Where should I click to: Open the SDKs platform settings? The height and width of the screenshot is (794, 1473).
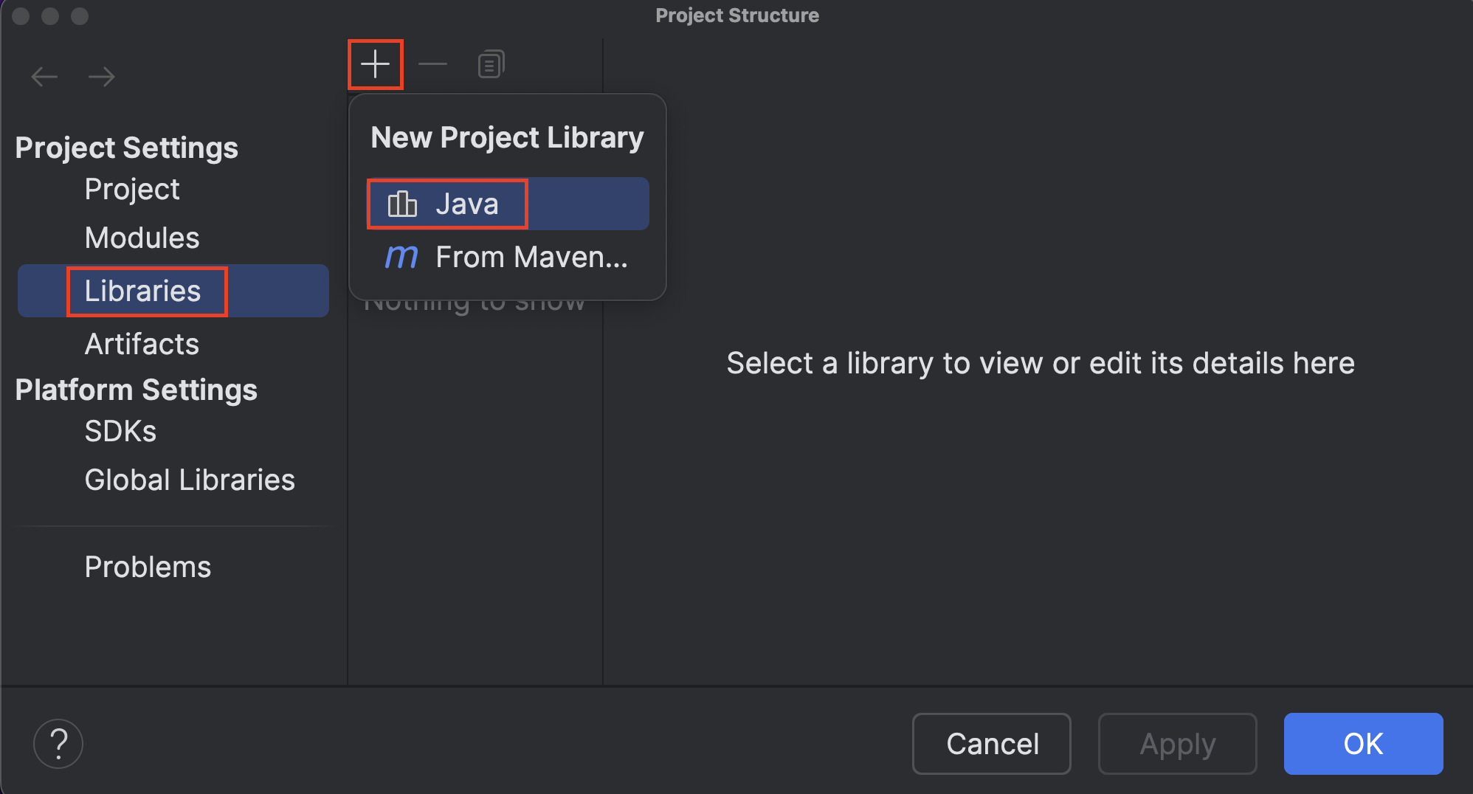click(120, 430)
